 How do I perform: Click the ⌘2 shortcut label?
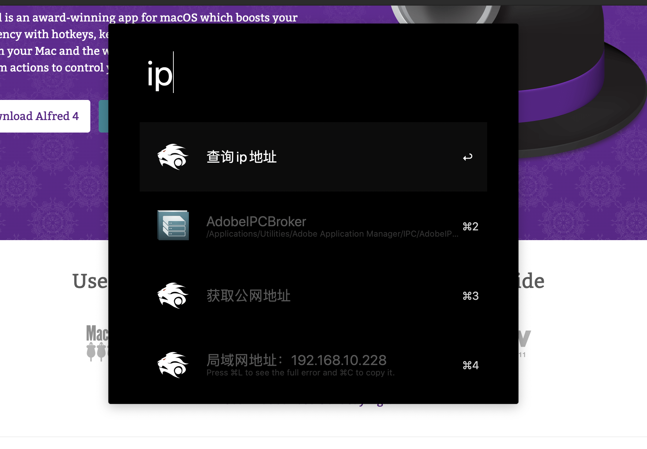click(470, 227)
